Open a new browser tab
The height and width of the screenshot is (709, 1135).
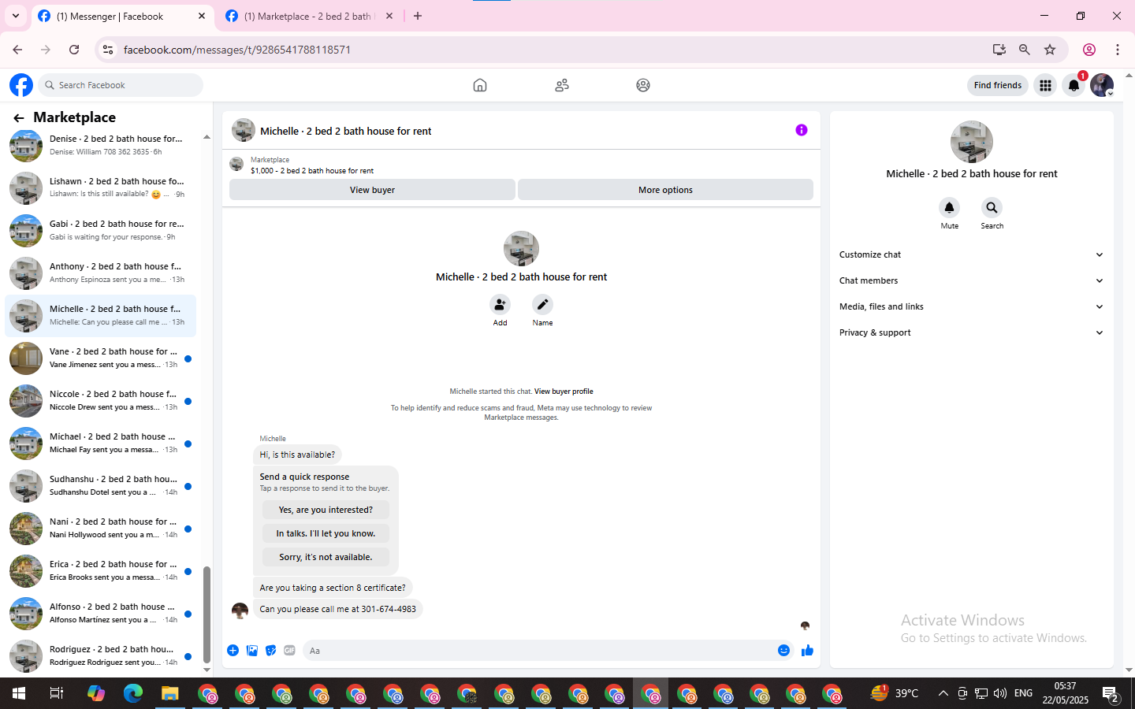[x=418, y=16]
